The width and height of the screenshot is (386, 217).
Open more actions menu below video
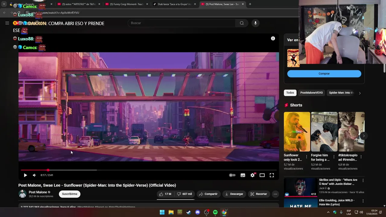click(275, 194)
